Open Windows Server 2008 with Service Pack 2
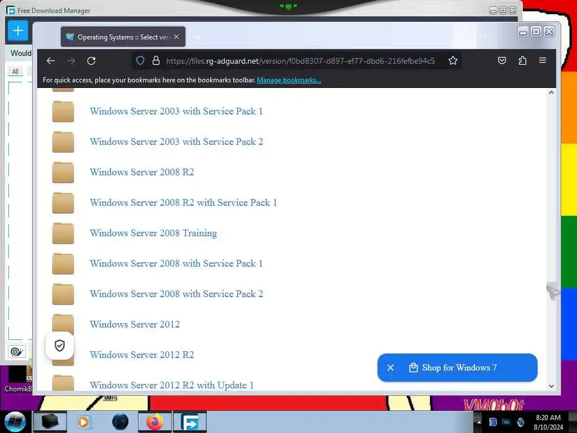 pos(176,294)
